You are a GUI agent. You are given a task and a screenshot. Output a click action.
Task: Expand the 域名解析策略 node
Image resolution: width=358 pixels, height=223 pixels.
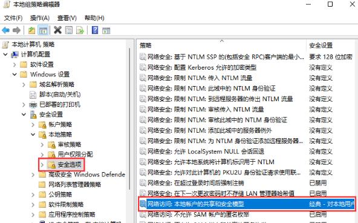tap(24, 85)
